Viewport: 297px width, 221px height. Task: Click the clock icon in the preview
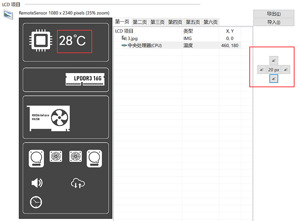point(36,202)
